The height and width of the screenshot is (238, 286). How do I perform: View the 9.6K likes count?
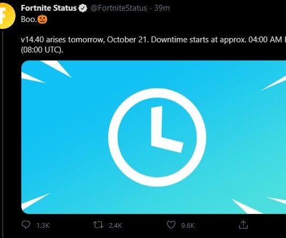click(x=188, y=226)
